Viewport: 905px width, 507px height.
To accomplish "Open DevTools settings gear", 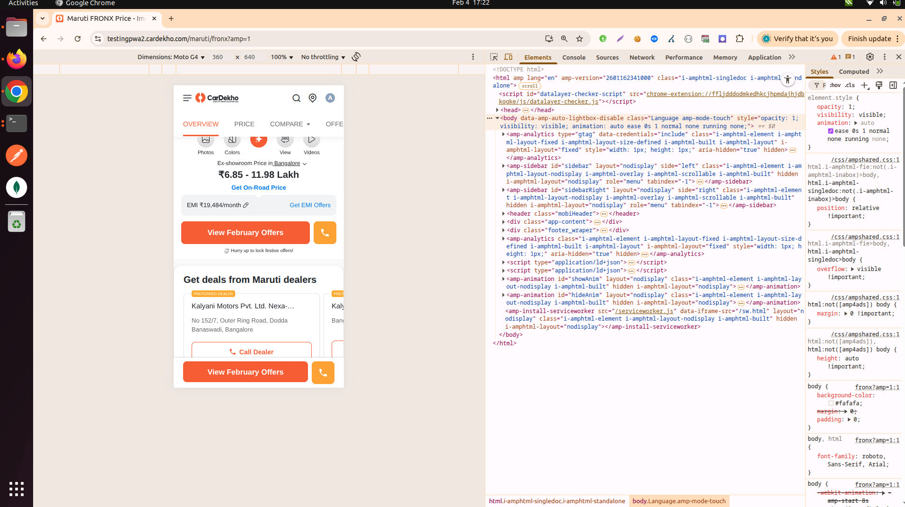I will (870, 57).
